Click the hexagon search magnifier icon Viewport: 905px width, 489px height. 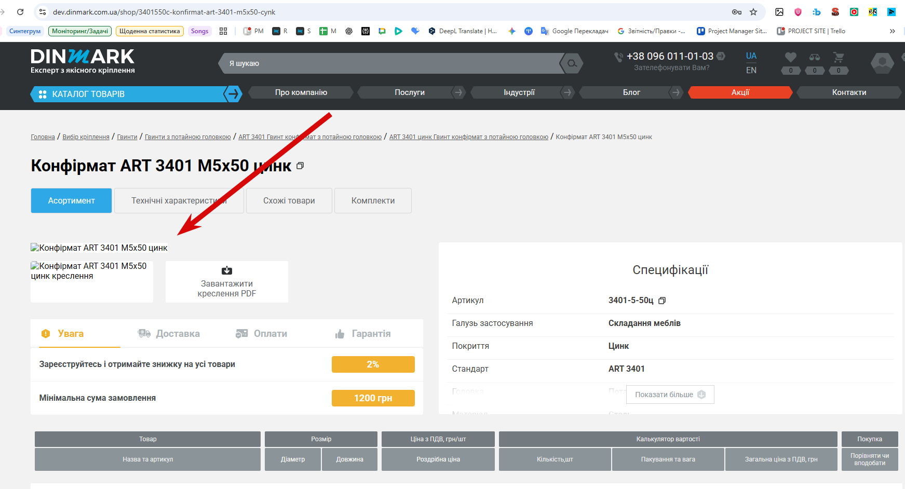(572, 63)
